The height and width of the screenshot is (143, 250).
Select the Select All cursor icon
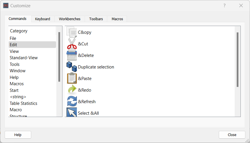[x=72, y=112]
